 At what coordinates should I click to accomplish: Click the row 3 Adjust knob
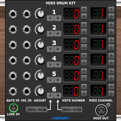pos(41,45)
